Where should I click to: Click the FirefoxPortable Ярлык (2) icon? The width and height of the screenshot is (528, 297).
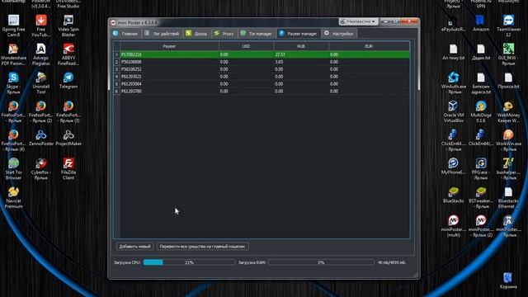[x=41, y=112]
